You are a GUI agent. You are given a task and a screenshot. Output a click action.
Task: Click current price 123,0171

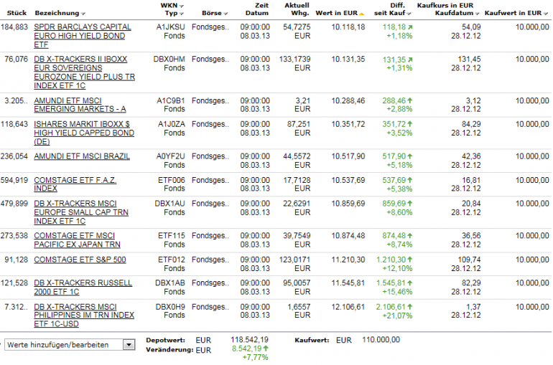click(295, 260)
